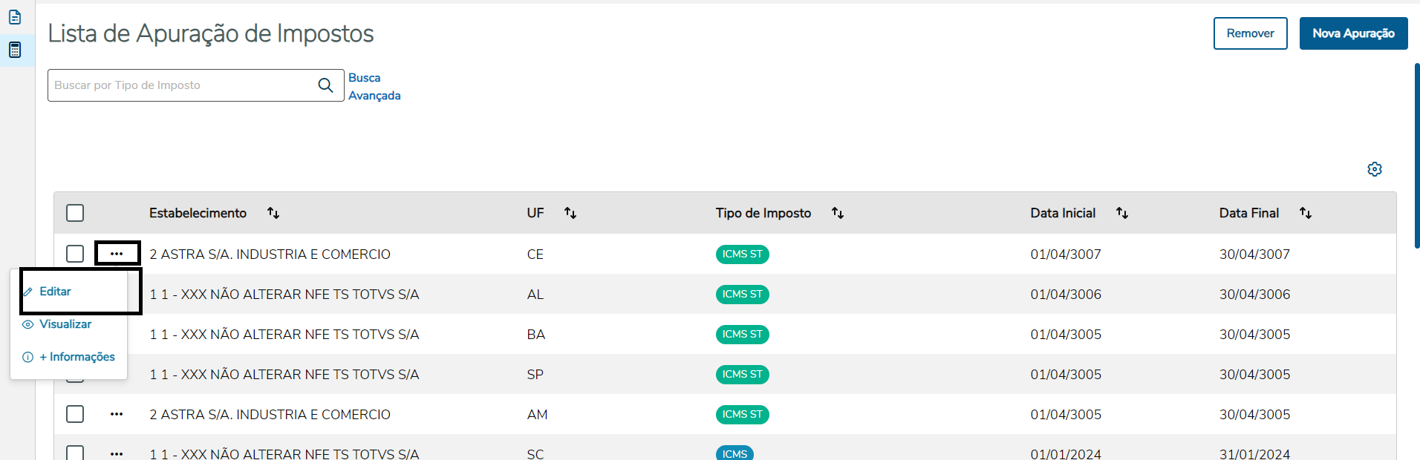
Task: Click the magnifying glass search icon
Action: pyautogui.click(x=325, y=85)
